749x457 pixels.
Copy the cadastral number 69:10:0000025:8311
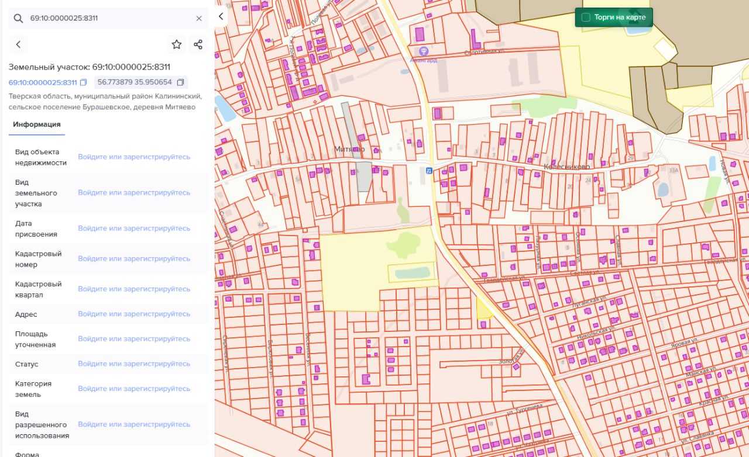(84, 82)
